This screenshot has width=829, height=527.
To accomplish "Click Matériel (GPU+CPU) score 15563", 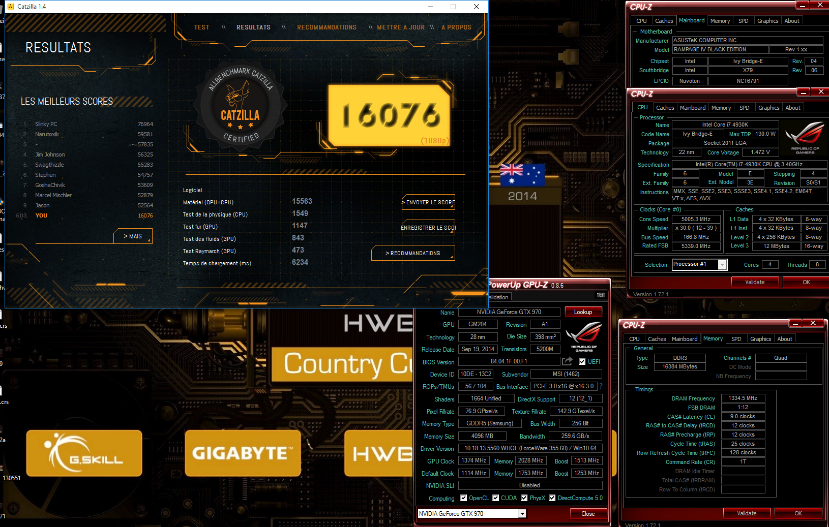I will 302,201.
